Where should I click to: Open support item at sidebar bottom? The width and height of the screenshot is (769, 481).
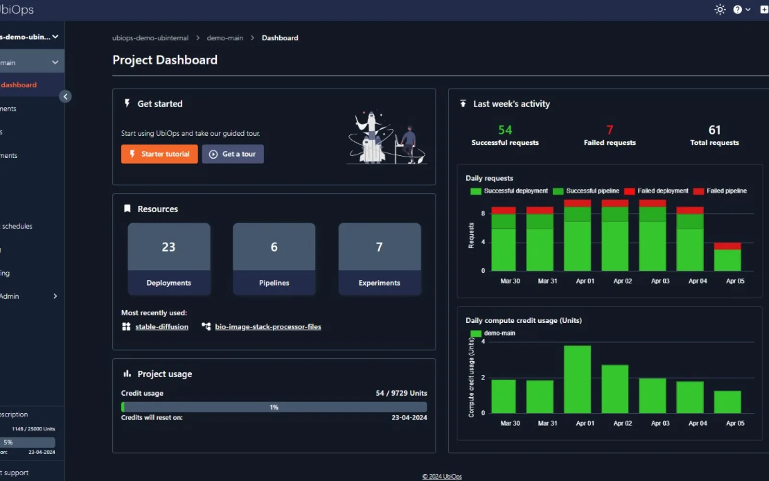coord(14,473)
